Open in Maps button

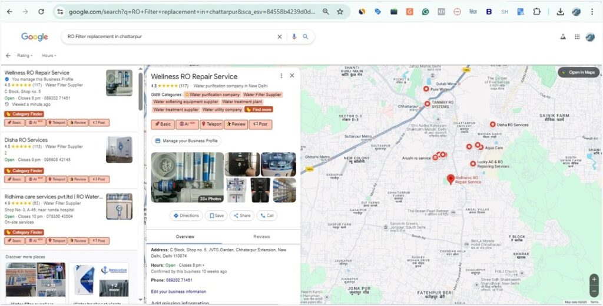578,72
